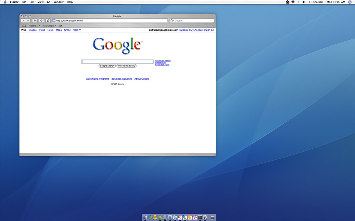Expand the macrumors bookmarks folder

click(49, 26)
